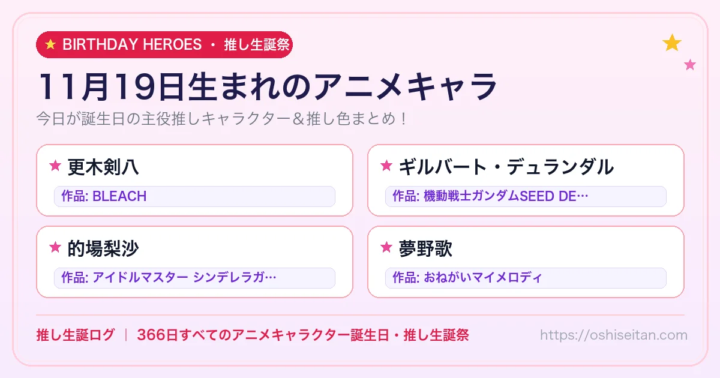
Task: Open the 的場梨沙 character name
Action: [103, 248]
